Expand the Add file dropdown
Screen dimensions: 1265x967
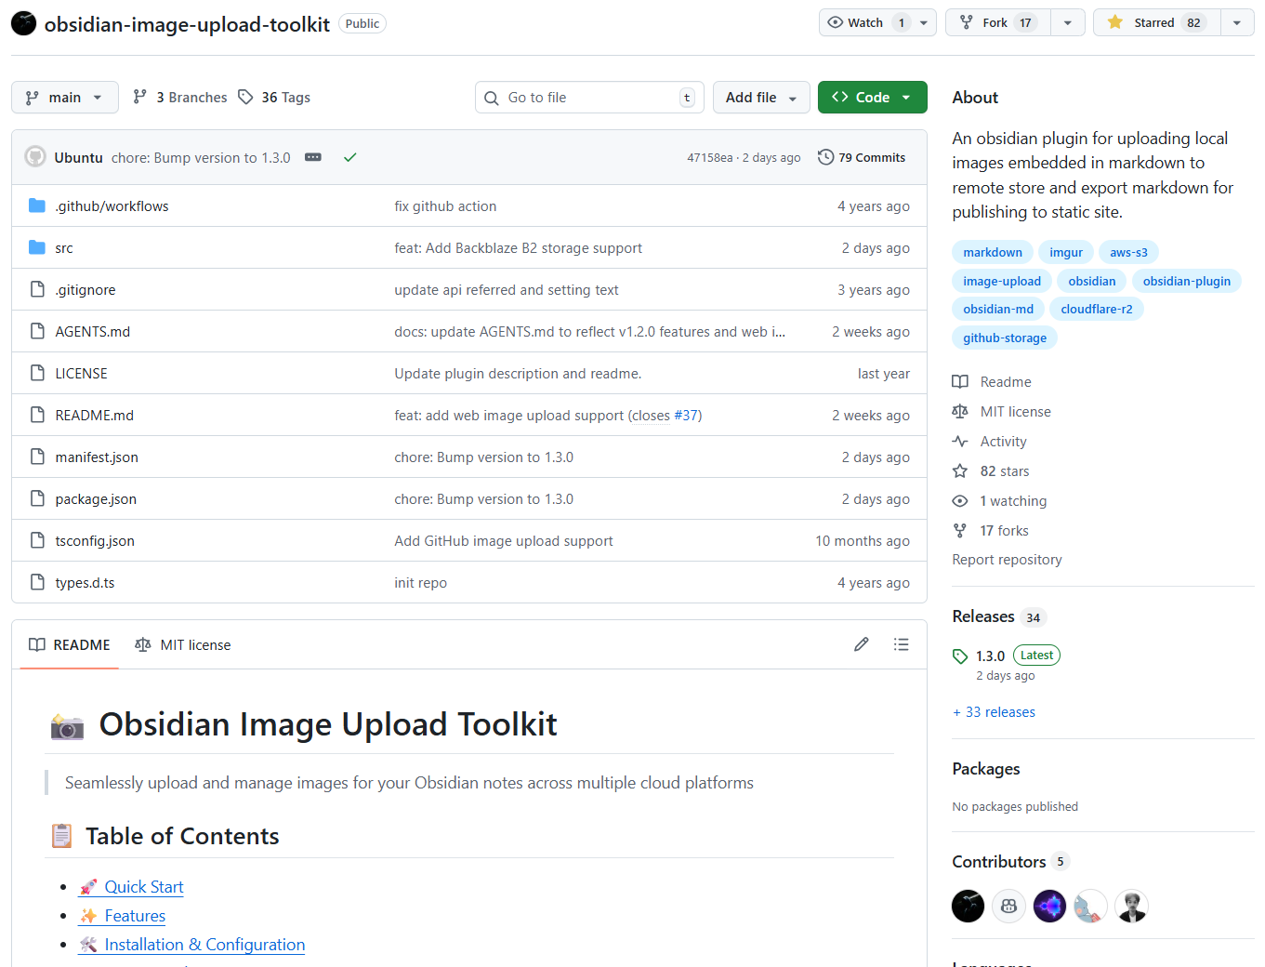[x=761, y=97]
